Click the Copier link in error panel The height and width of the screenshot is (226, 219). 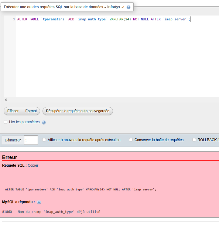click(x=33, y=165)
